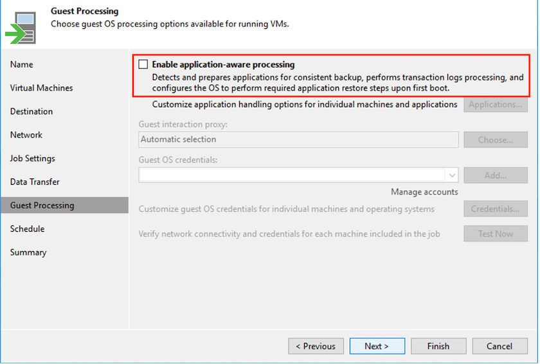
Task: Click the Applications... button
Action: pyautogui.click(x=496, y=105)
